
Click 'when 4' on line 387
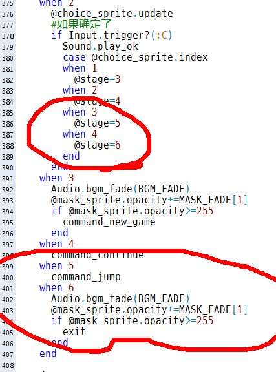point(80,134)
